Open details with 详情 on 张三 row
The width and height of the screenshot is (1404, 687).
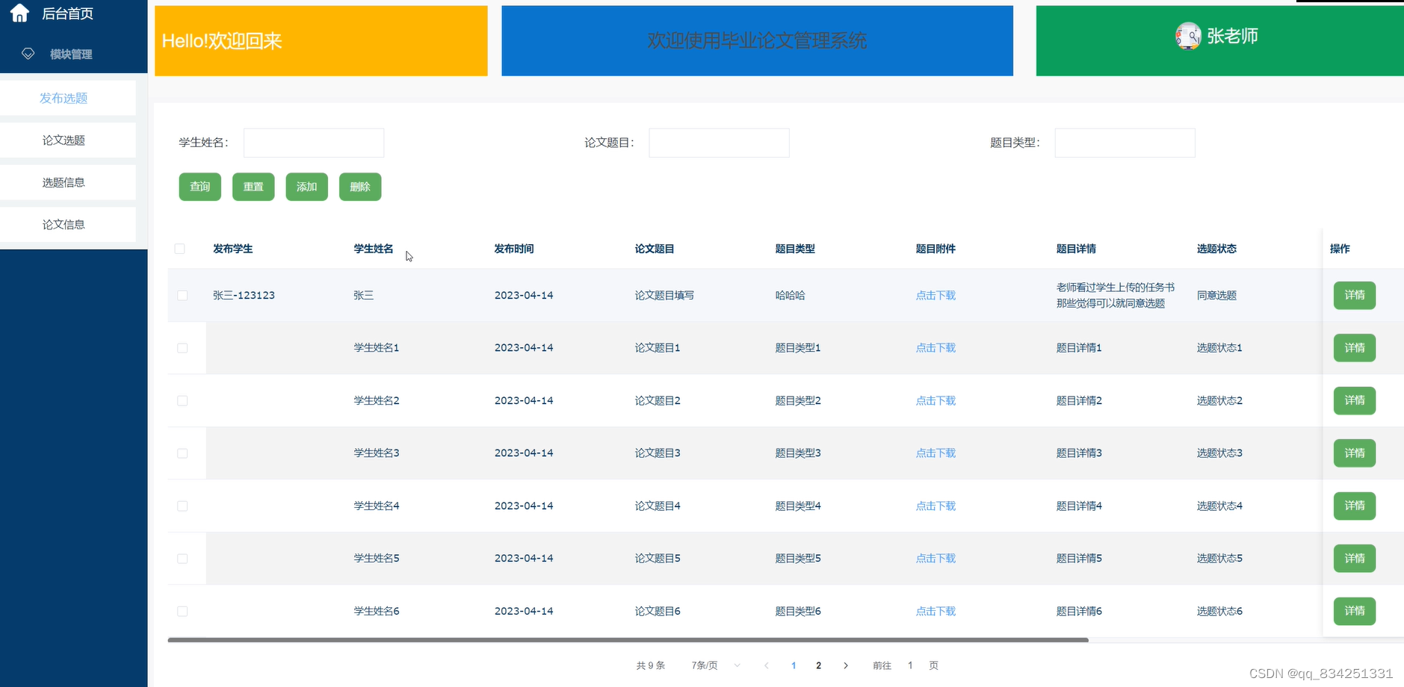(1354, 295)
